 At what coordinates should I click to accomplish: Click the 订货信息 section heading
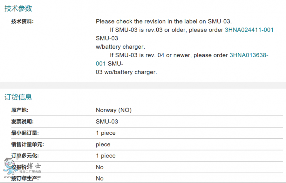click(18, 97)
